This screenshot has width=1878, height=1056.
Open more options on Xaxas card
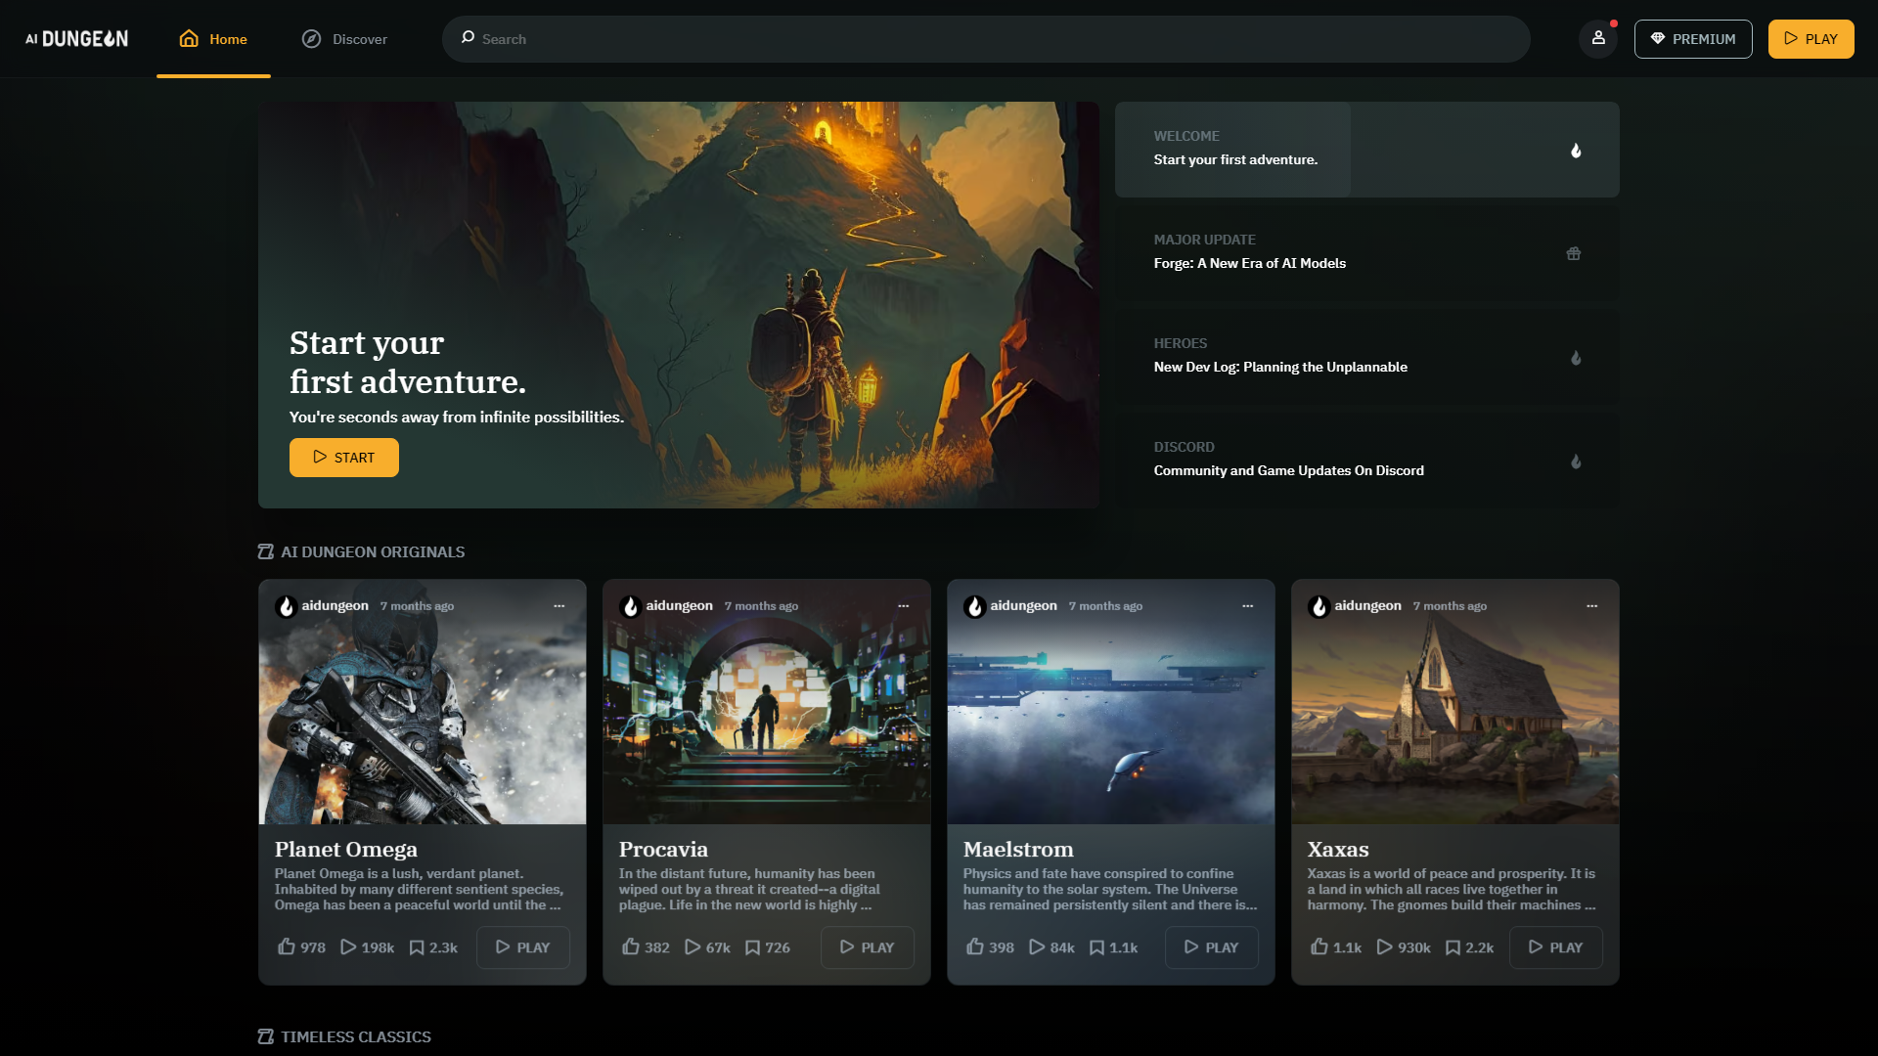(x=1592, y=606)
